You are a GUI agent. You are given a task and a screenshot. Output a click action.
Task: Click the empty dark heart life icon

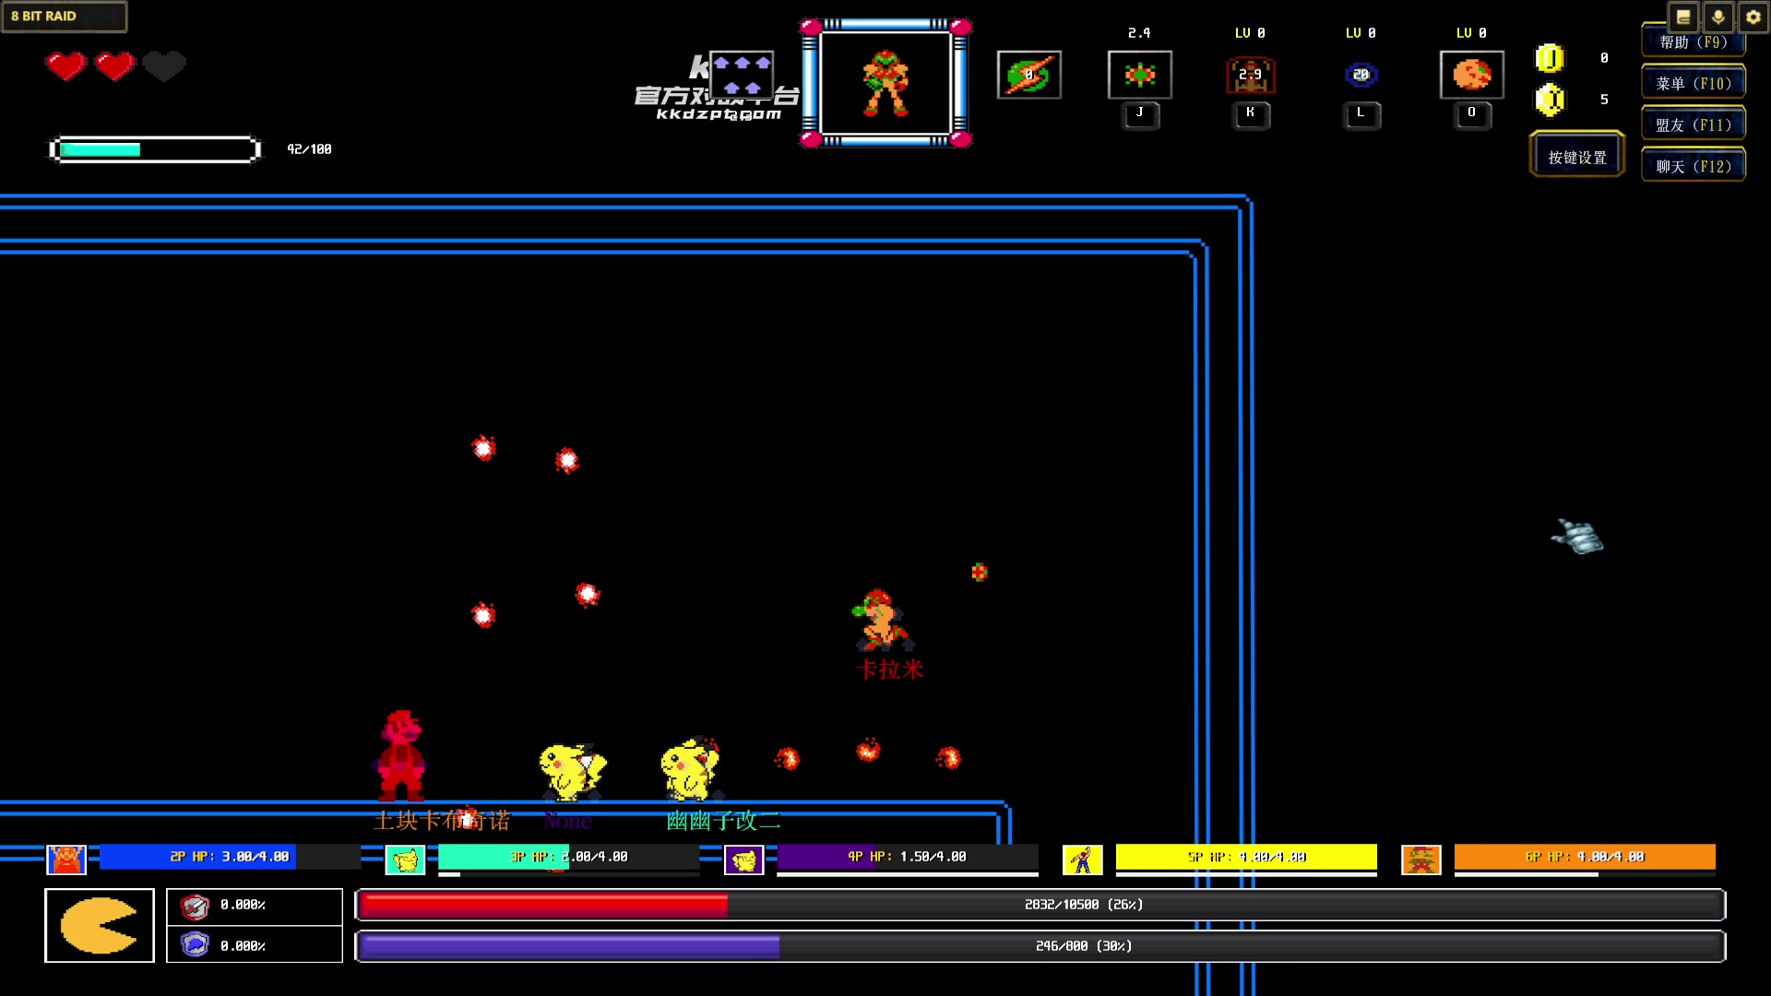pos(164,65)
